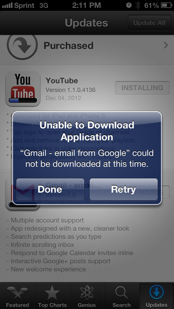The height and width of the screenshot is (309, 174).
Task: Retry the Gmail download
Action: pos(123,189)
